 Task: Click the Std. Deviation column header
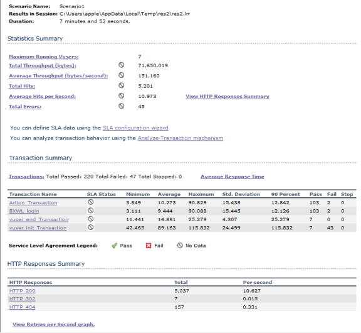(241, 194)
